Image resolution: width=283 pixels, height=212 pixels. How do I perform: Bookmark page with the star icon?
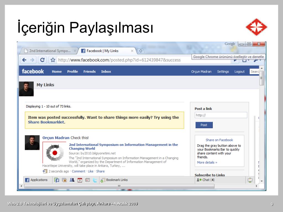click(53, 60)
